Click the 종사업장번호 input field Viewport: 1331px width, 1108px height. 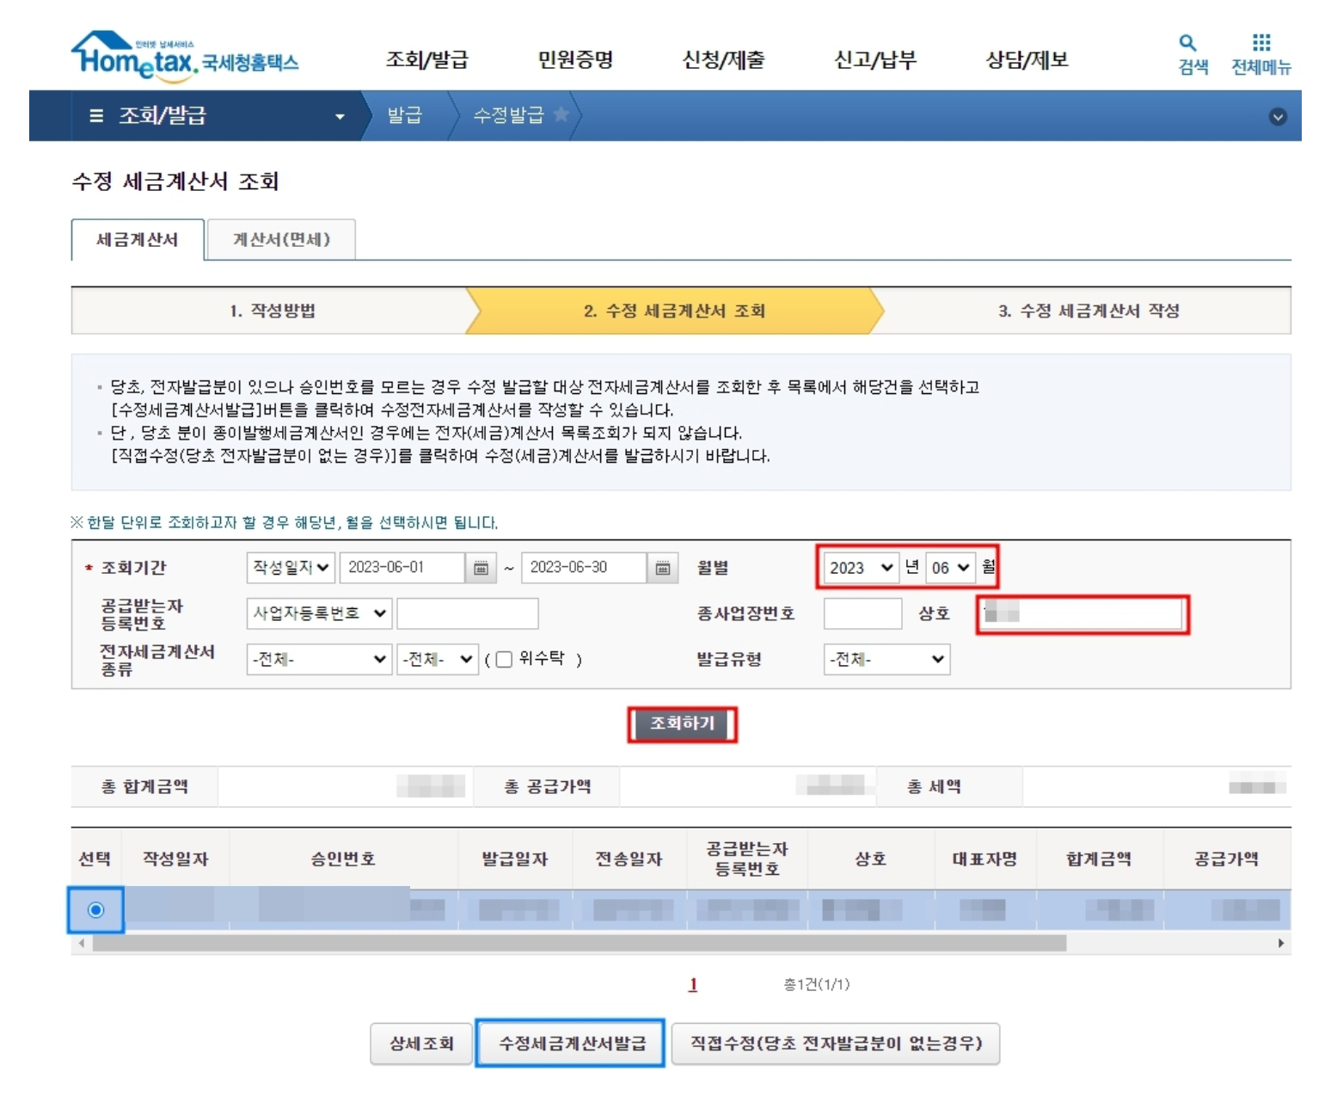862,613
